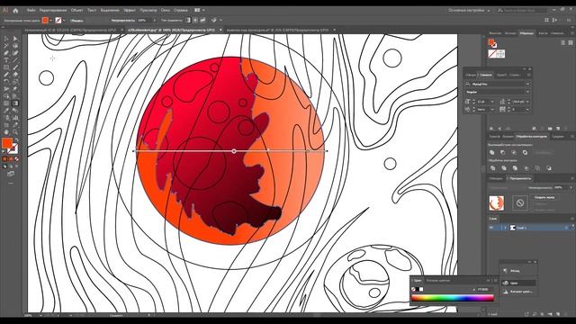
Task: Switch to the Кисти panel tab
Action: click(543, 33)
